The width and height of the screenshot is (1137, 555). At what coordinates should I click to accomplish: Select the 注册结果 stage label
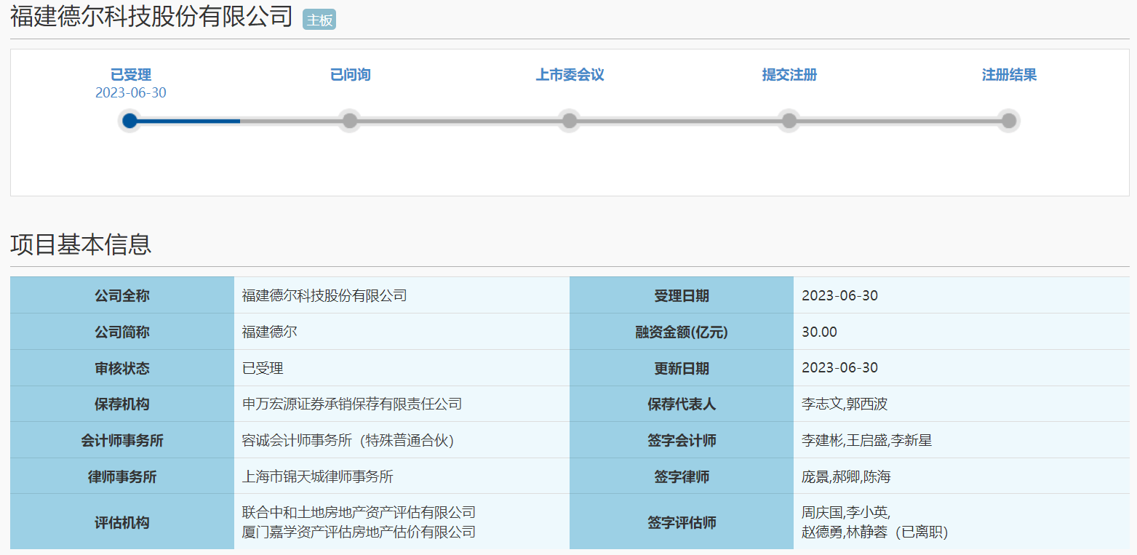tap(1009, 75)
